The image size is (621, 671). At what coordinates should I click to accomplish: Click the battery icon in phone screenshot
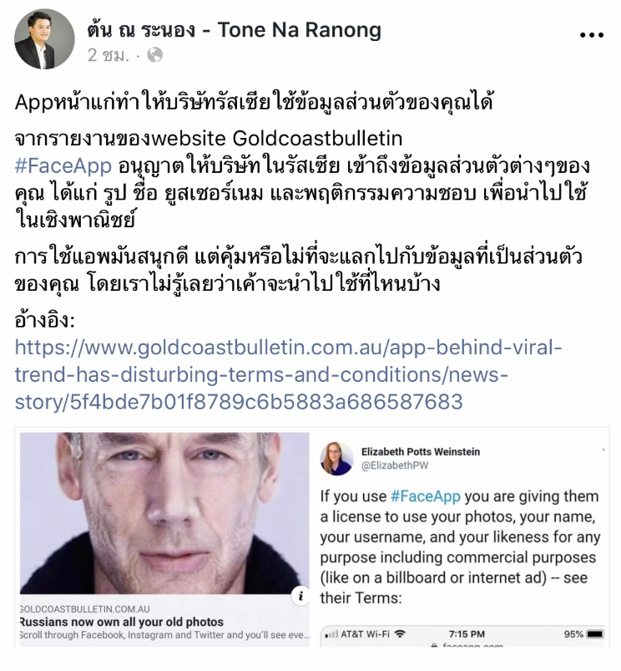[595, 634]
